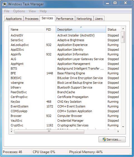Select the AeLookupSvc service
Viewport: 134px width, 157px height.
[x=65, y=45]
